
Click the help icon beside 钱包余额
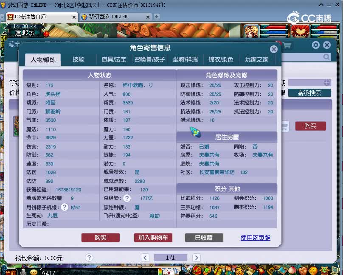[89, 258]
